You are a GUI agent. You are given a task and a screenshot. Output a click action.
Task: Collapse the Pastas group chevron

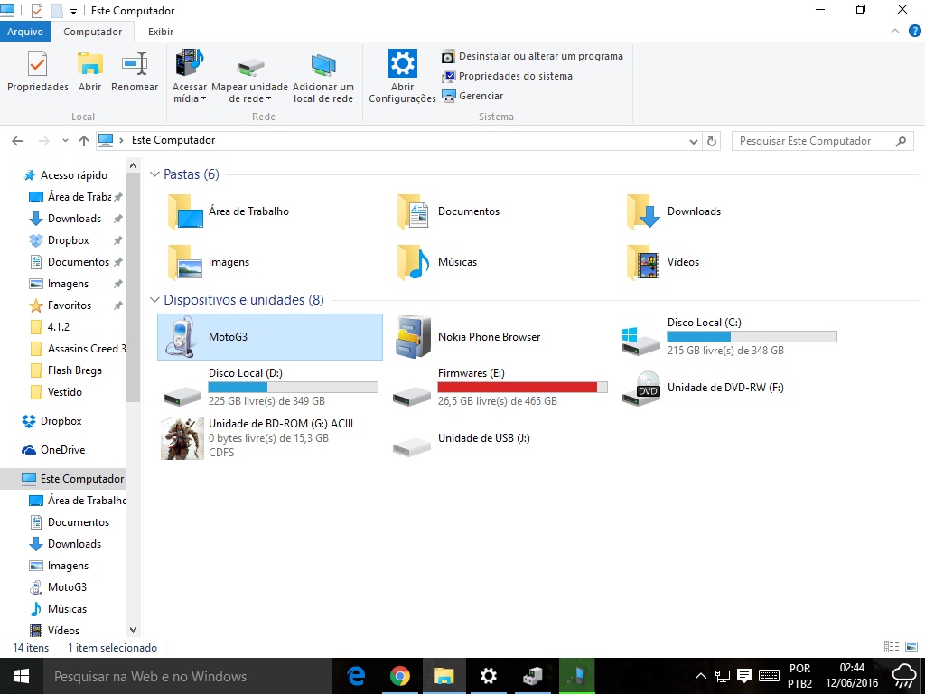[154, 174]
